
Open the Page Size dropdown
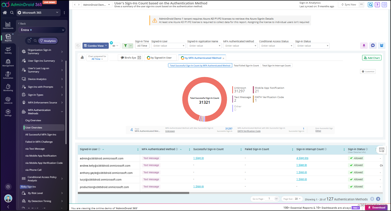[x=292, y=199]
